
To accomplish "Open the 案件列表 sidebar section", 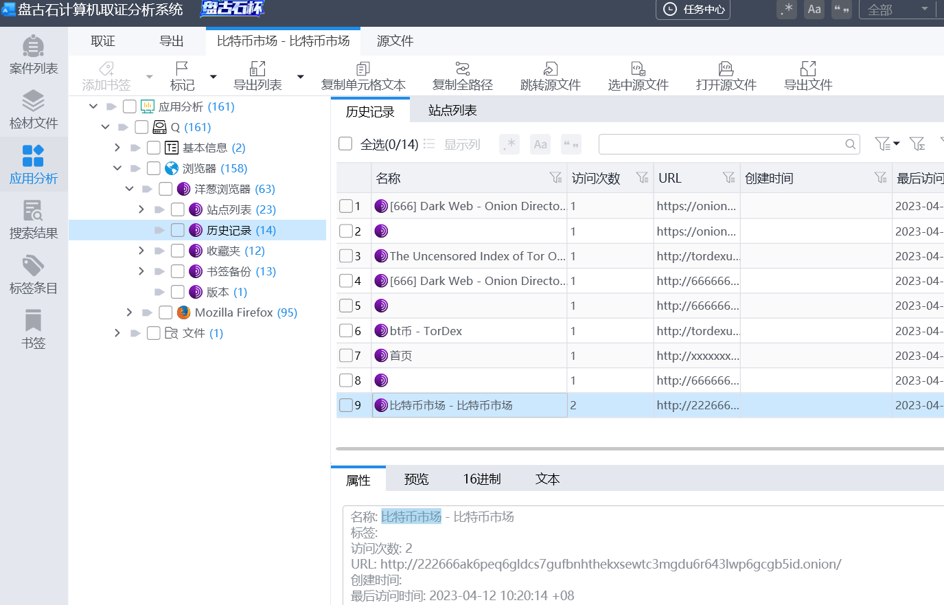I will click(34, 55).
